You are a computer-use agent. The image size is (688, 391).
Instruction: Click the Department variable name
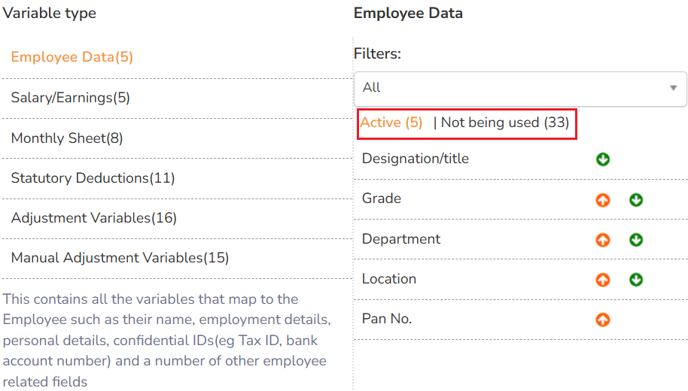pos(401,239)
